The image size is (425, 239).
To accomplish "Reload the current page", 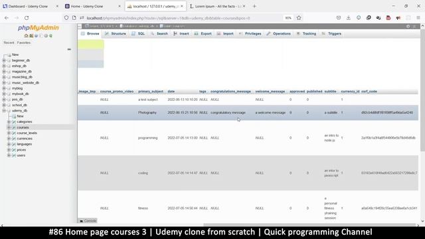I will click(x=27, y=18).
